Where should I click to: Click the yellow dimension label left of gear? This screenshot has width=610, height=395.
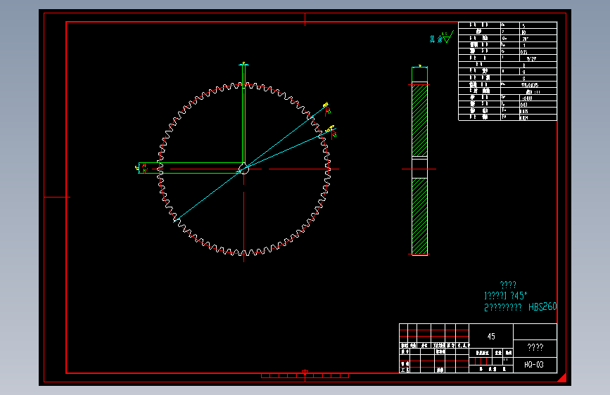137,168
